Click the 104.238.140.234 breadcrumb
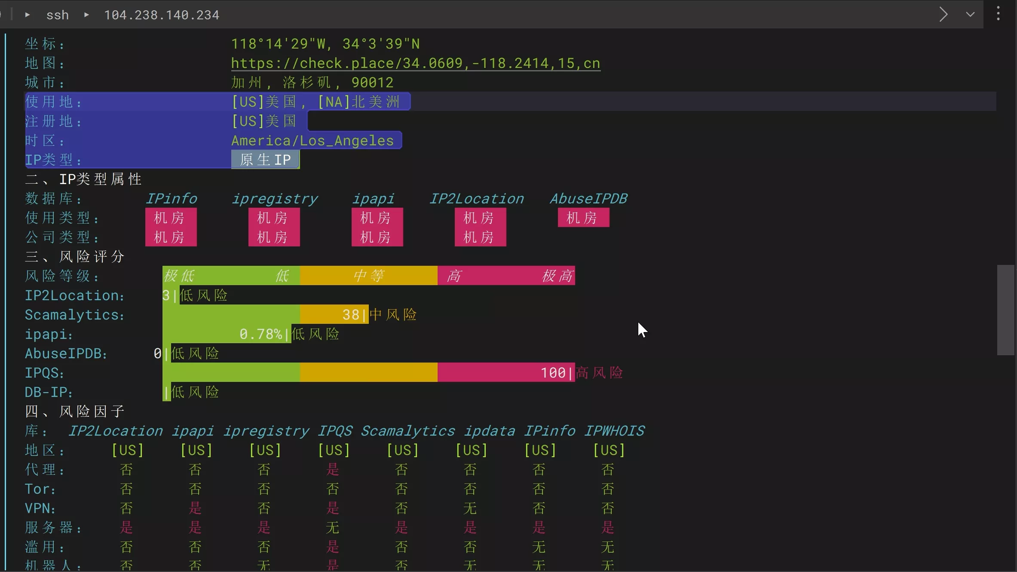 coord(162,15)
